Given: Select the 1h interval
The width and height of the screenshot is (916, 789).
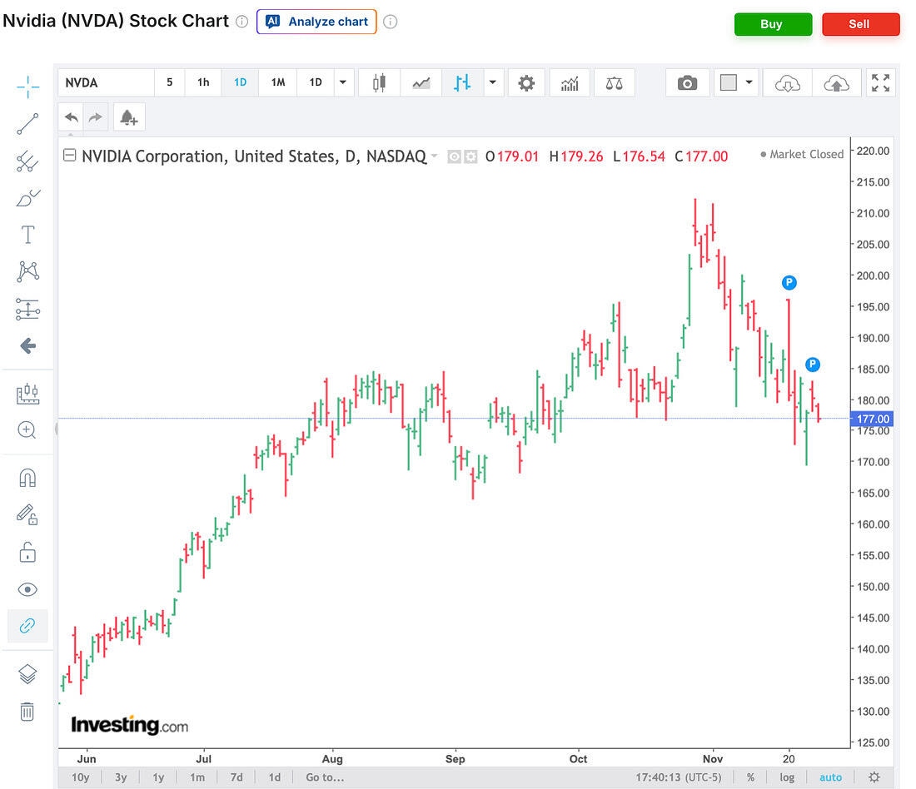Looking at the screenshot, I should [203, 82].
